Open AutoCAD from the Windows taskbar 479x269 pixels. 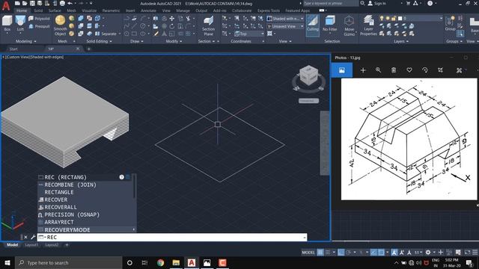coord(192,262)
